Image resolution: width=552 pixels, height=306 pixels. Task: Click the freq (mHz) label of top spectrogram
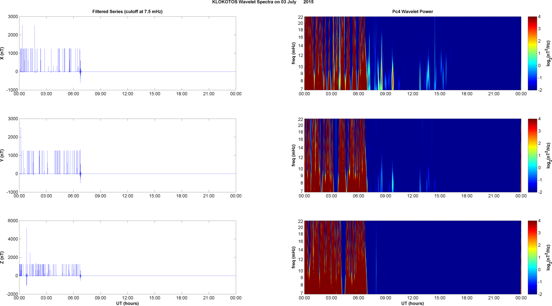[x=294, y=53]
